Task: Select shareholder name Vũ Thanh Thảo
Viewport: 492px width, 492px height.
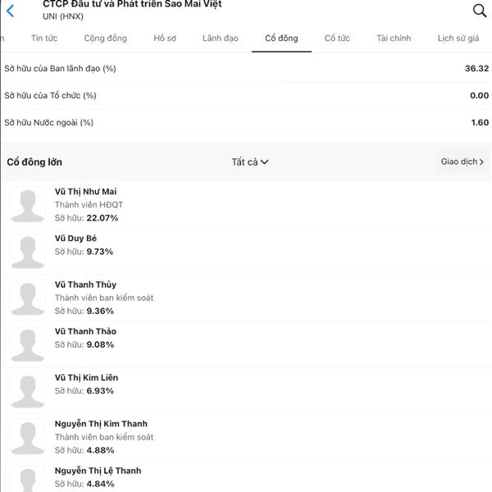Action: coord(85,331)
